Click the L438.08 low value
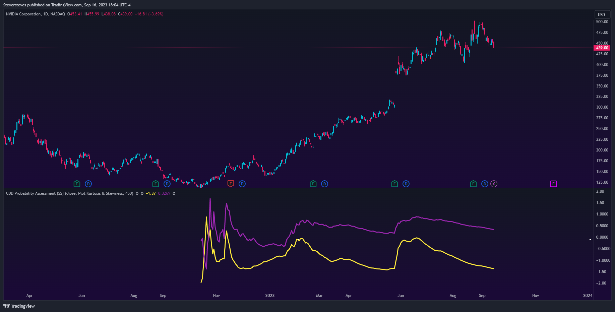This screenshot has width=615, height=312. pos(109,14)
